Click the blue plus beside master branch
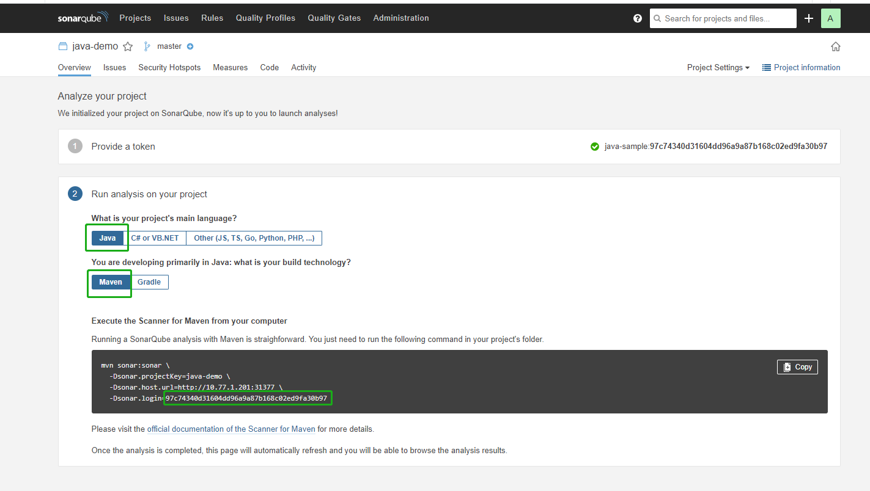 (190, 46)
